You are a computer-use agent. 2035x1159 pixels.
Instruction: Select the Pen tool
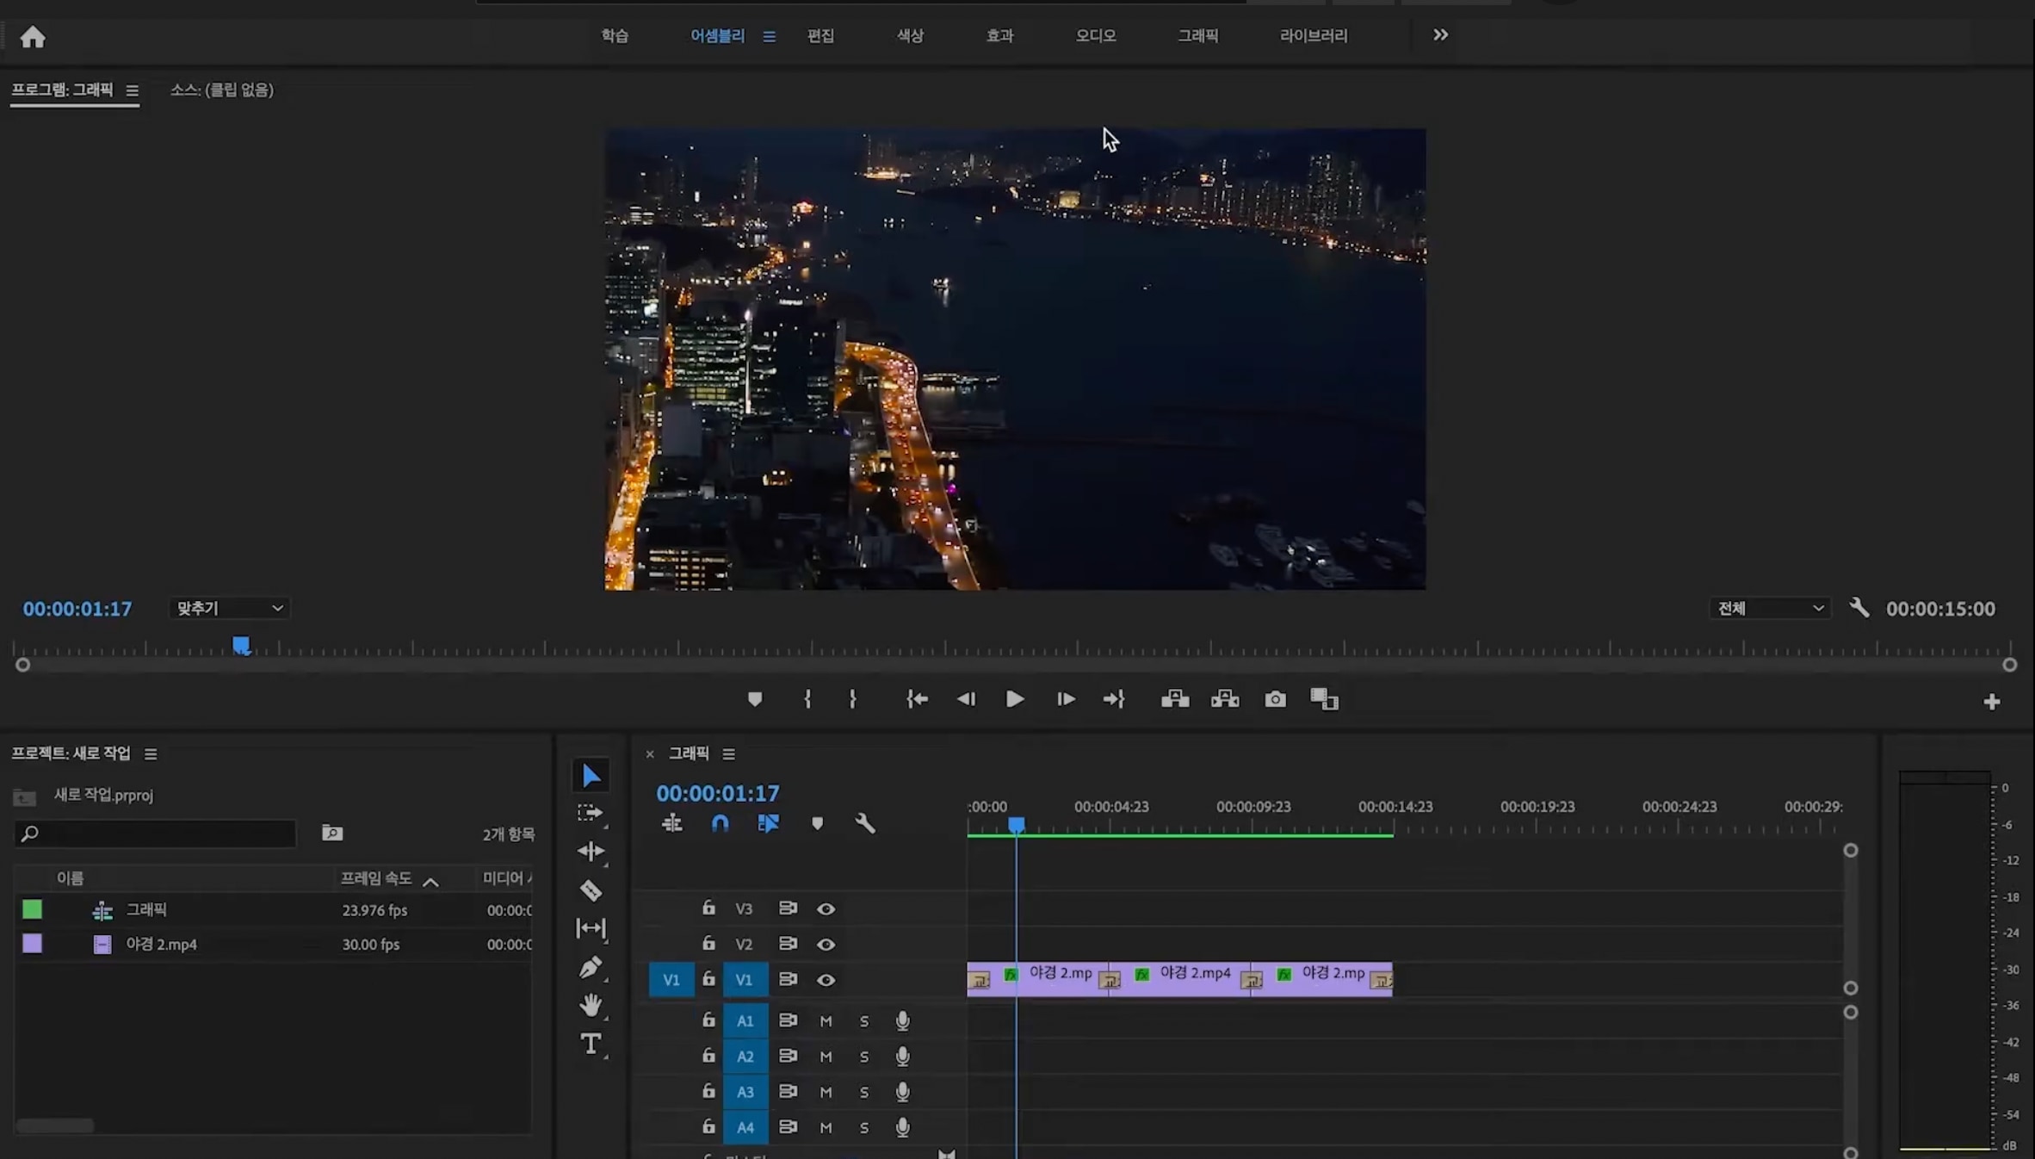(x=591, y=967)
